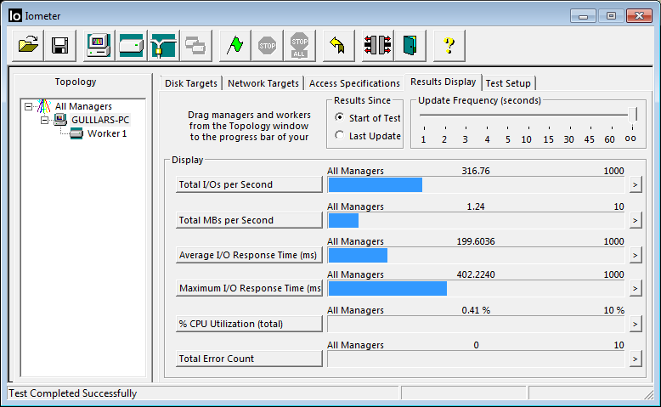Viewport: 661px width, 407px height.
Task: Select GULLLARS-PC manager in tree
Action: [100, 120]
